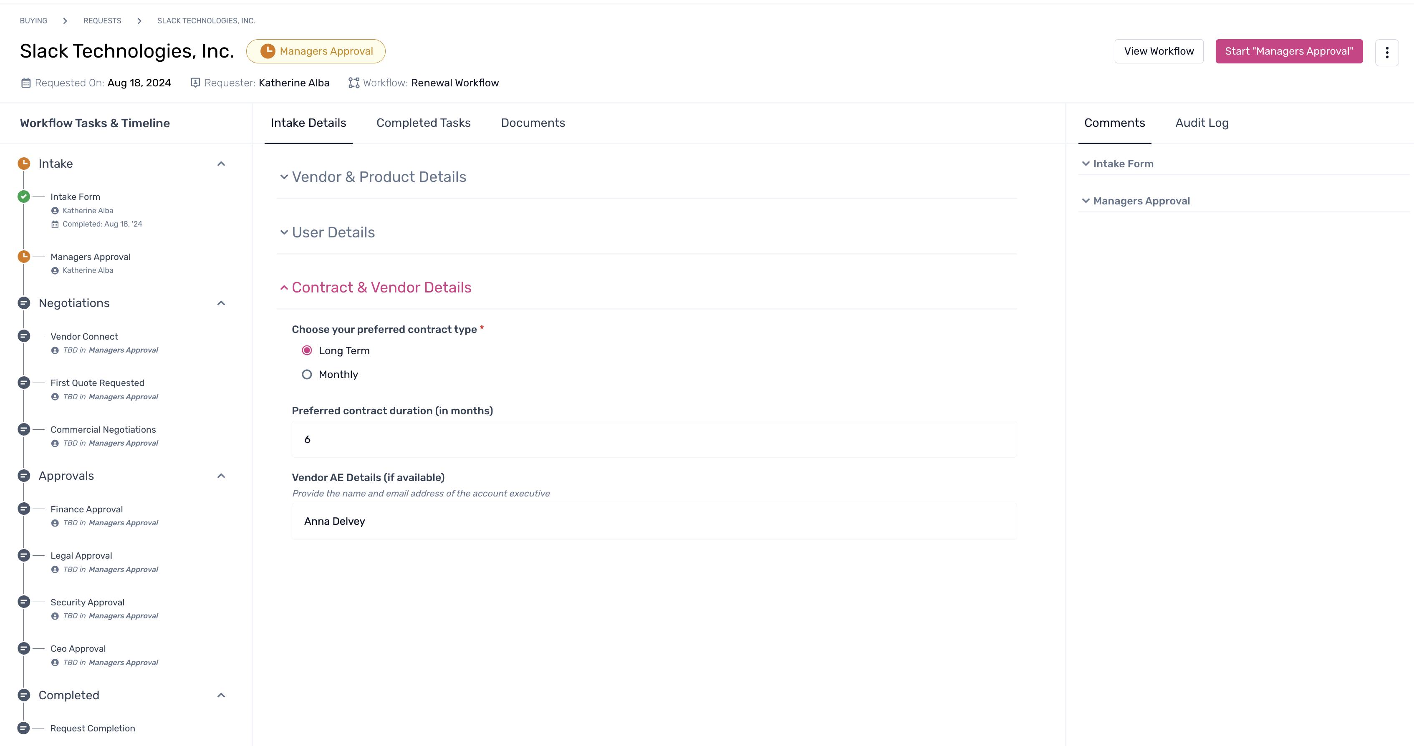Switch to the Comments tab

(1114, 123)
